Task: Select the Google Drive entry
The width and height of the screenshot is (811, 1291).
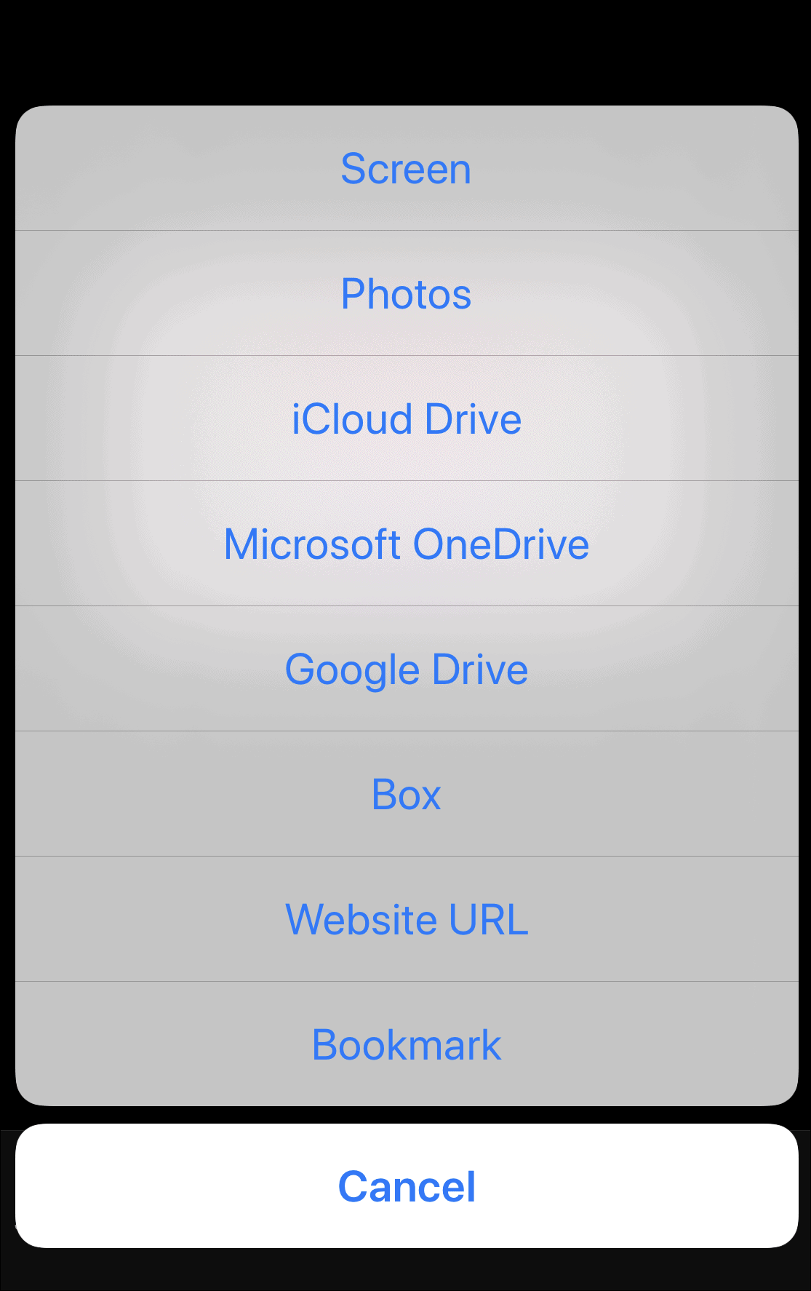Action: point(407,669)
